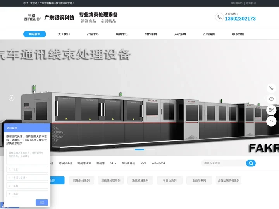Click the 邮箱 email field

click(27, 185)
